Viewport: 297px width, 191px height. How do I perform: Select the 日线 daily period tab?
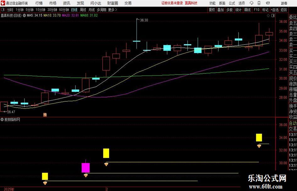point(74,10)
